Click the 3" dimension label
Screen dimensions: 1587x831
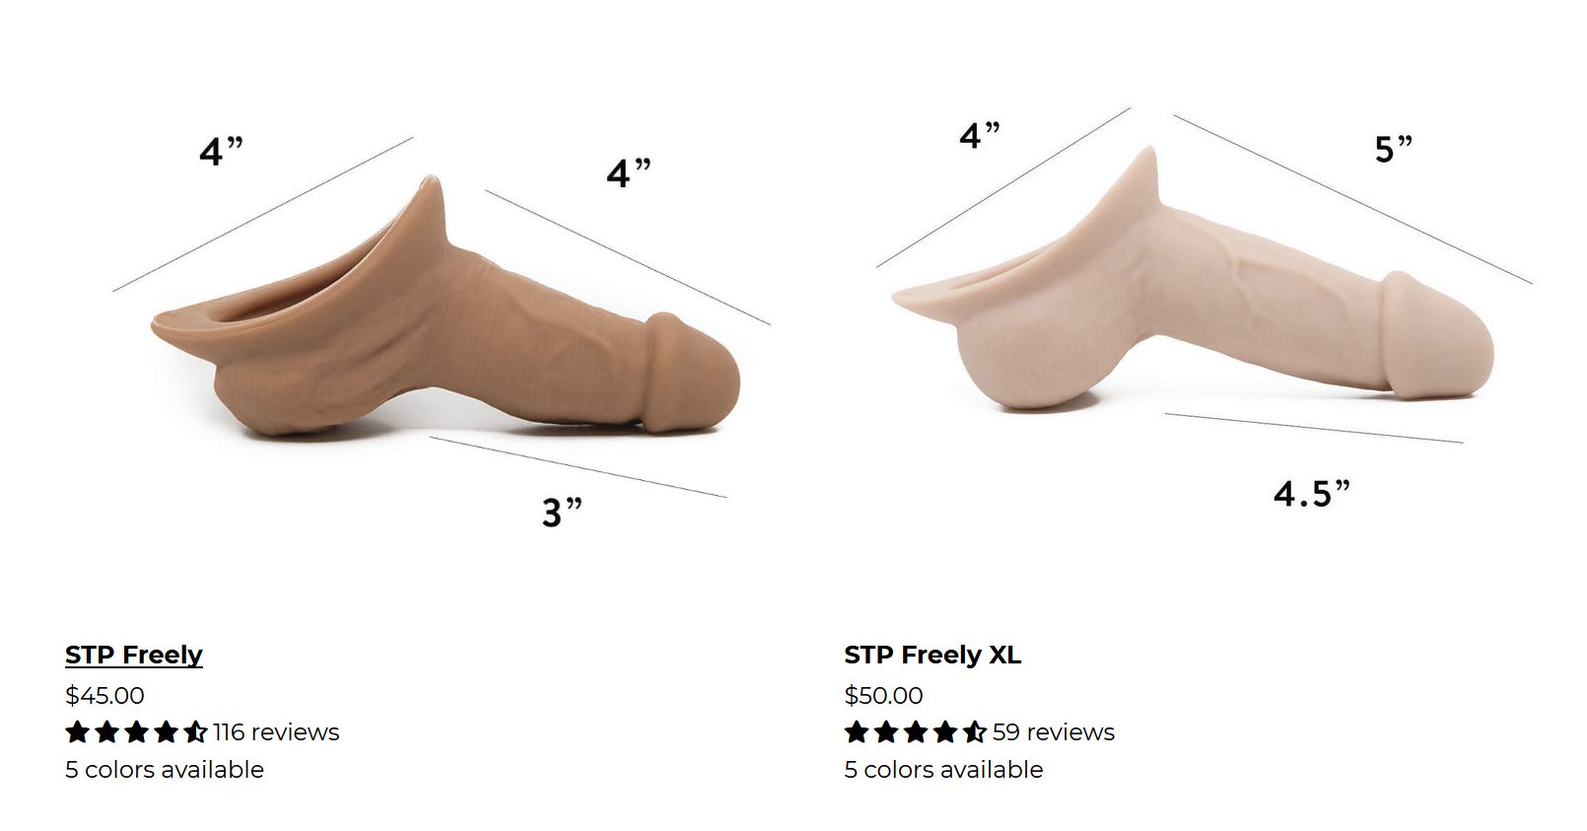tap(562, 512)
